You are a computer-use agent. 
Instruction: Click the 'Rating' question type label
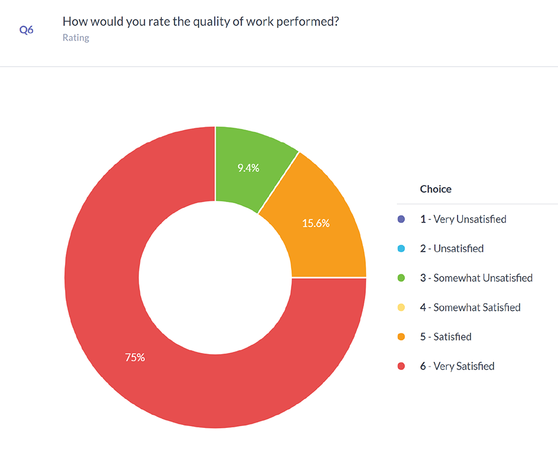76,38
